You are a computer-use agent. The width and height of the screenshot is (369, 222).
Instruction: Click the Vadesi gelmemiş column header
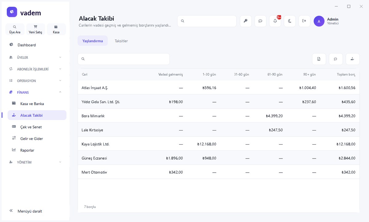coord(170,75)
